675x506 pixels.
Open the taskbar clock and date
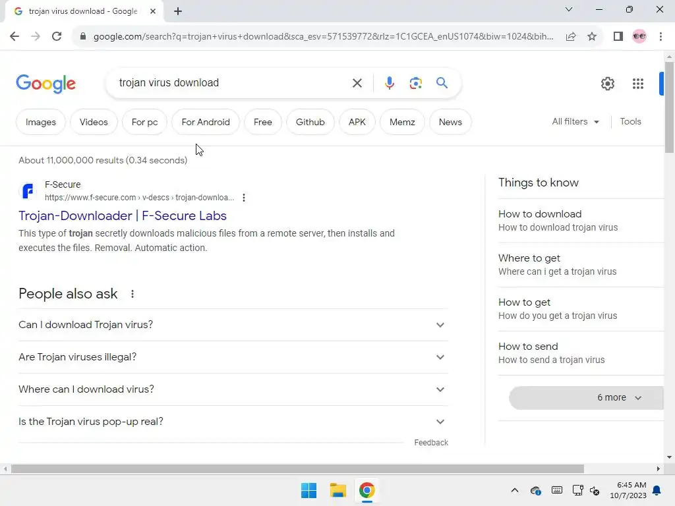(628, 490)
